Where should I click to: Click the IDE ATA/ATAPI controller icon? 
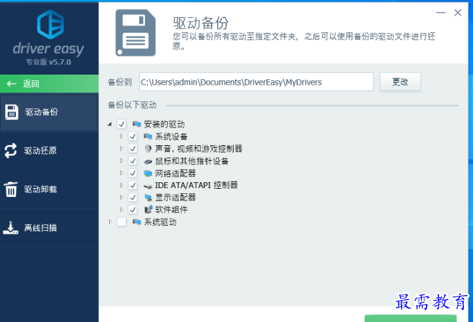[148, 186]
